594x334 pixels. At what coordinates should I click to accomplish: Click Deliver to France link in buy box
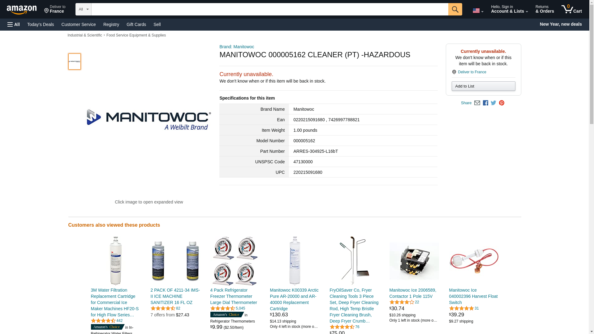[472, 72]
